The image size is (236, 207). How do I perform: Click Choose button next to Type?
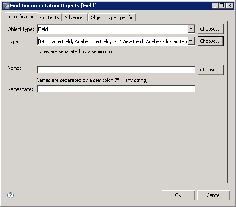tap(210, 41)
